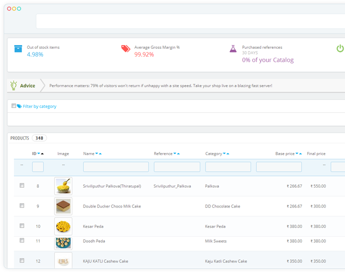Click the browser address bar

(x=190, y=21)
